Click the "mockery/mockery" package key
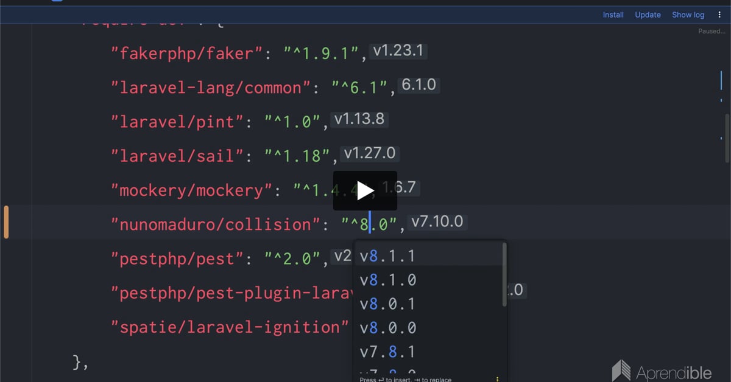 coord(192,190)
